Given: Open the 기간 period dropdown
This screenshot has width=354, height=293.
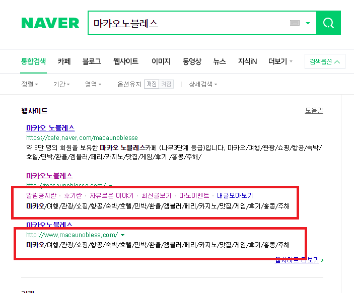Looking at the screenshot, I should pyautogui.click(x=61, y=84).
